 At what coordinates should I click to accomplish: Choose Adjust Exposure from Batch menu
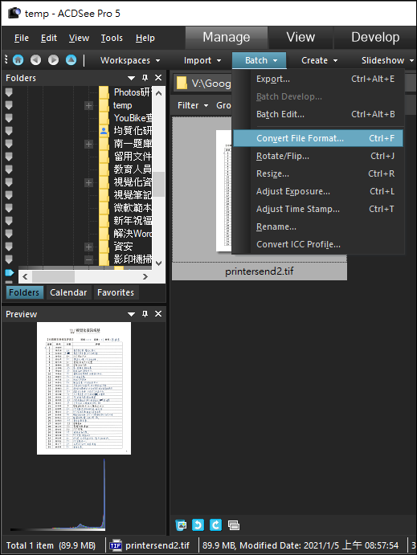(318, 191)
